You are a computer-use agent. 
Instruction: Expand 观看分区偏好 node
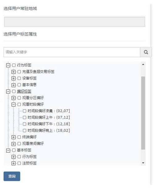(x=14, y=98)
